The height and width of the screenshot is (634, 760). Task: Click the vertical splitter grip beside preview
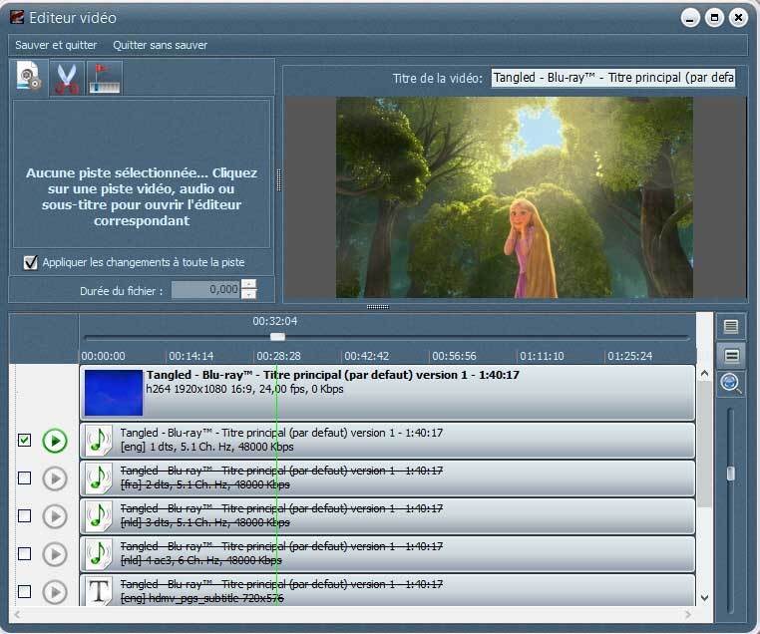coord(278,180)
